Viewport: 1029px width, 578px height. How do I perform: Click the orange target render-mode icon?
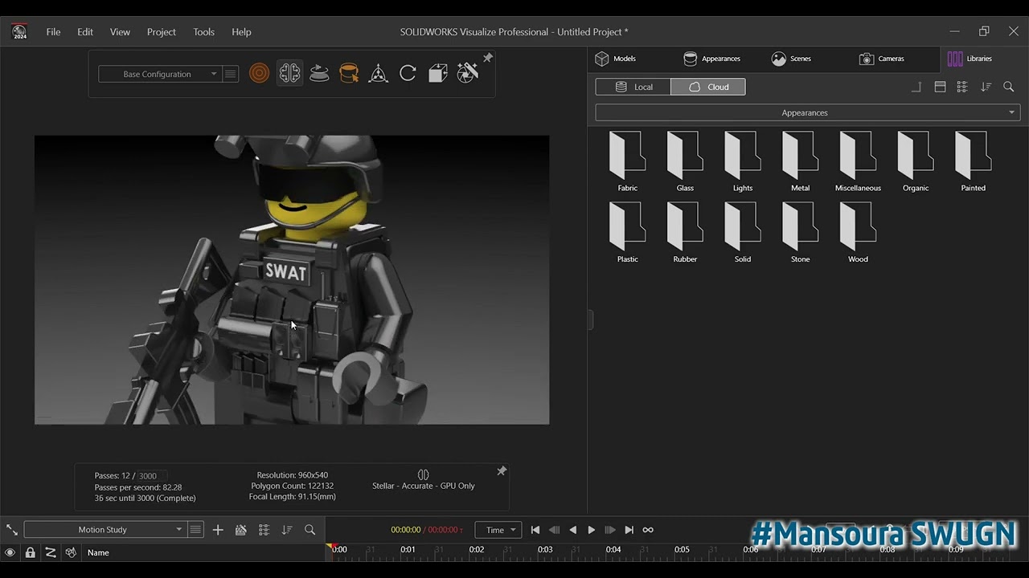click(x=259, y=74)
